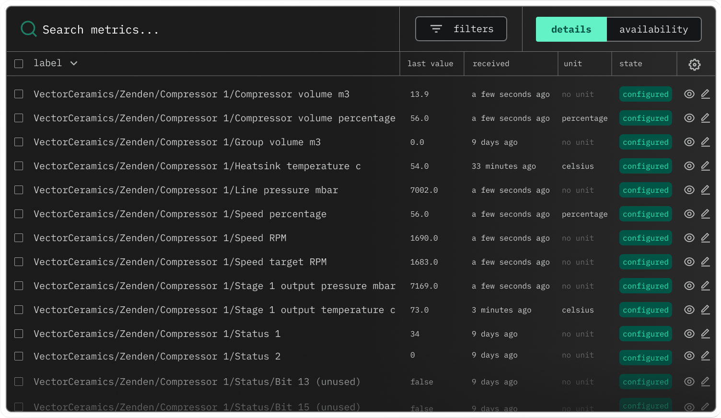This screenshot has height=418, width=721.
Task: Open table column settings gear
Action: coord(695,64)
